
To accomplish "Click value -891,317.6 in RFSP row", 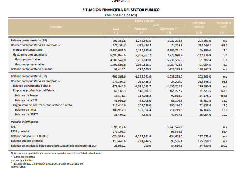I will (x=118, y=127).
